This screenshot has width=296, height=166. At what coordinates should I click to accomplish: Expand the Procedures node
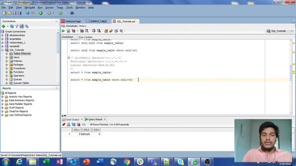6,68
